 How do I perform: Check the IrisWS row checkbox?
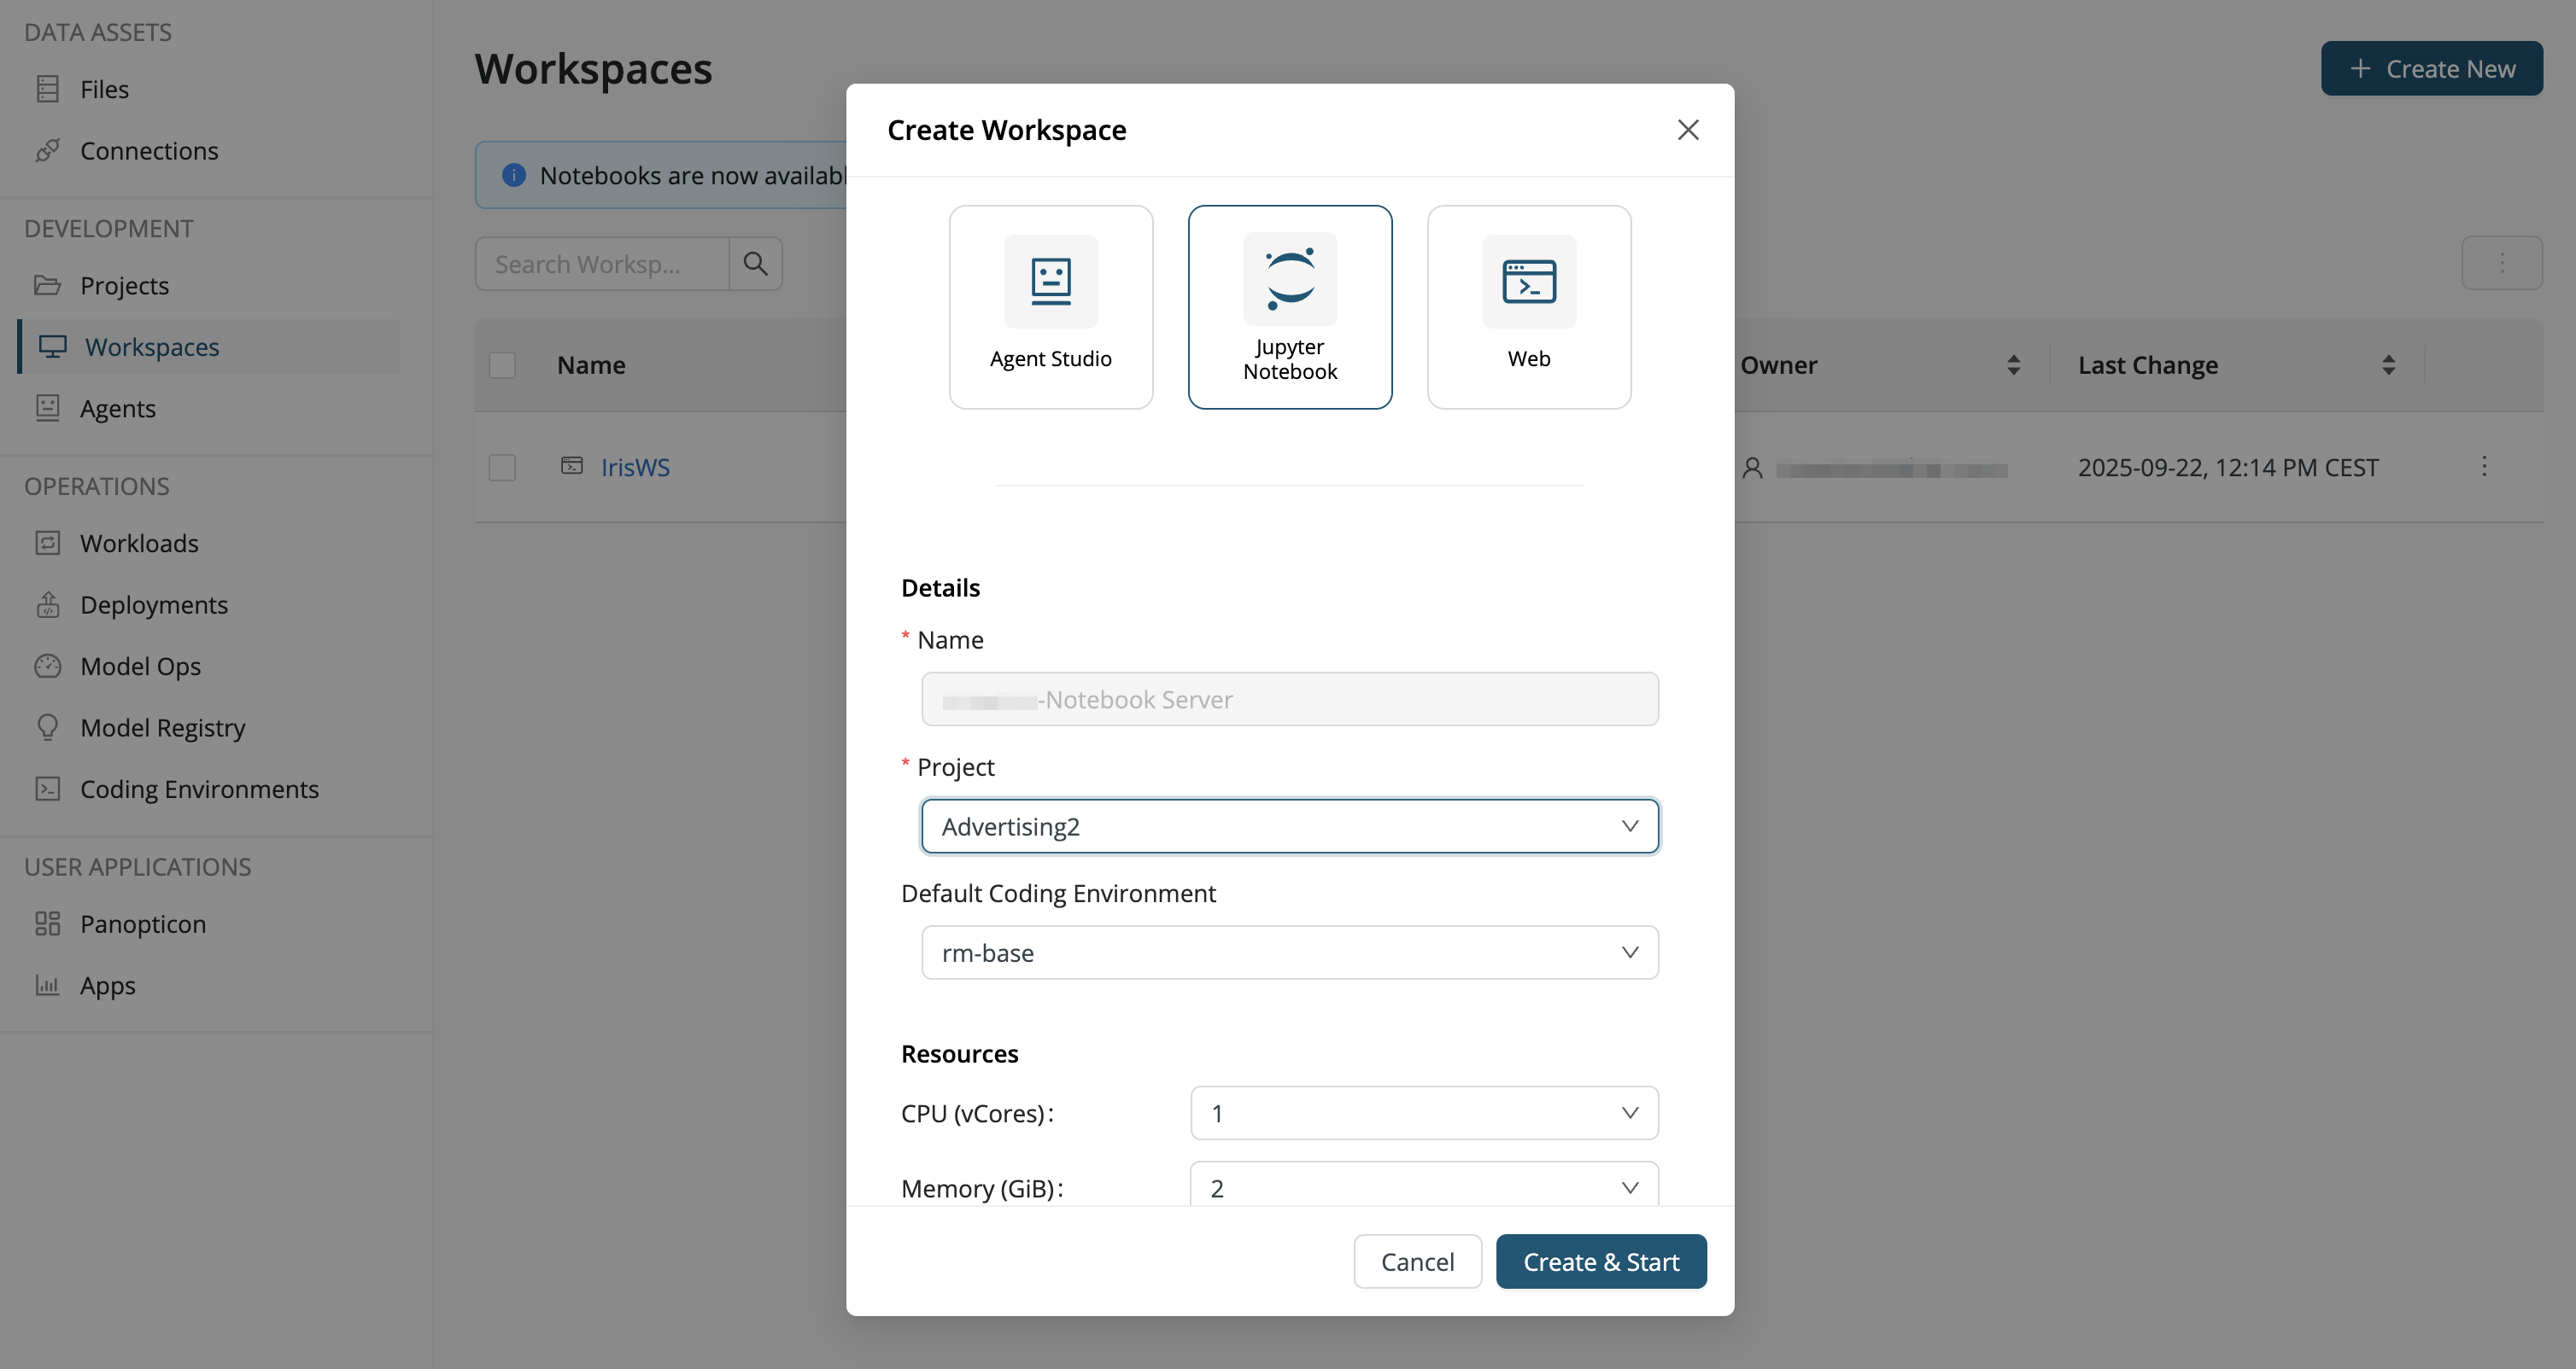pos(502,467)
